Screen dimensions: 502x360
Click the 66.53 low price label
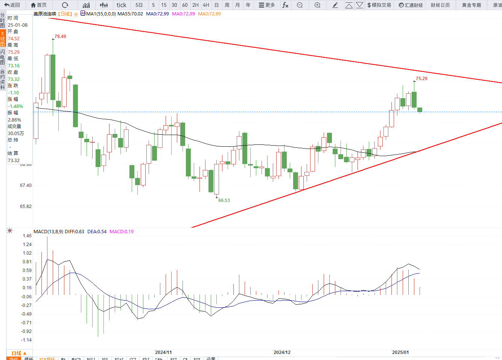[x=224, y=201]
